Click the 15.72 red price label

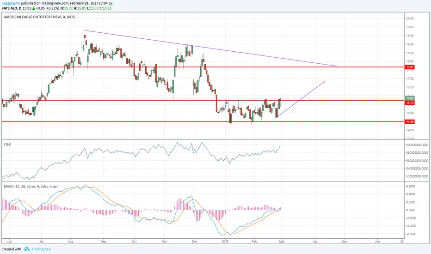(x=410, y=103)
